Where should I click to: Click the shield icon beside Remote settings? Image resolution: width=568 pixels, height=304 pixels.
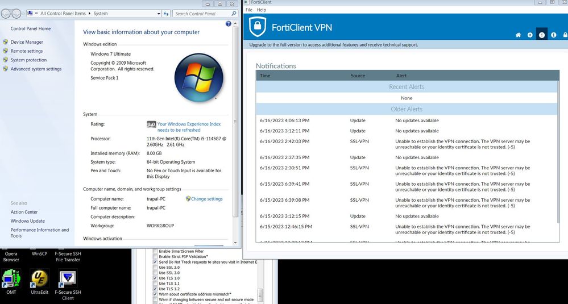tap(6, 51)
